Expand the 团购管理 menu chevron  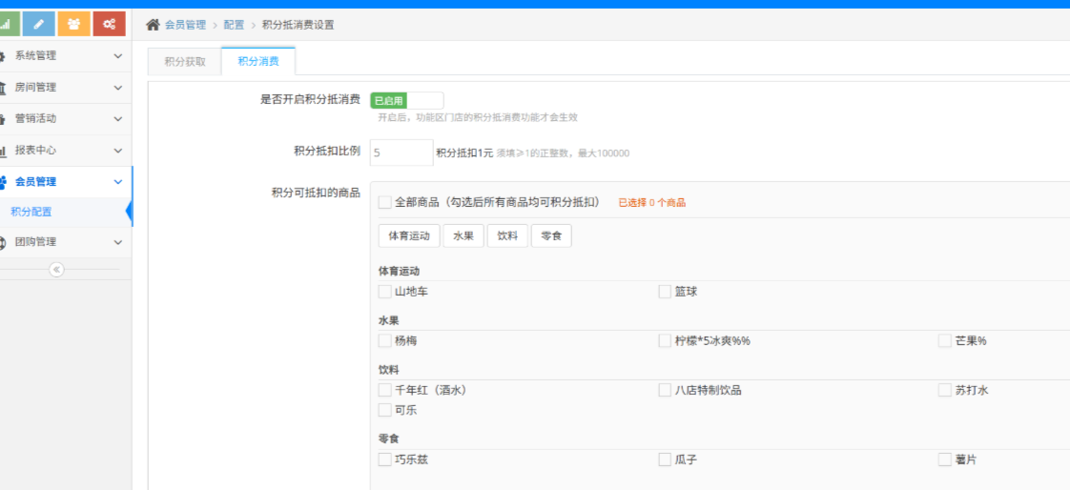(118, 241)
